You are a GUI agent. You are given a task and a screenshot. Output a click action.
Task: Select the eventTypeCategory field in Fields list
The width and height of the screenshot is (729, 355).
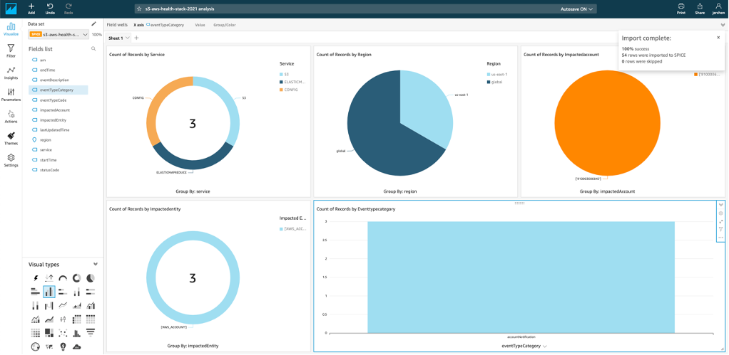tap(58, 90)
